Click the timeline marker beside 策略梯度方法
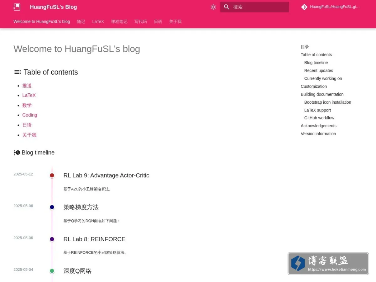 point(52,207)
